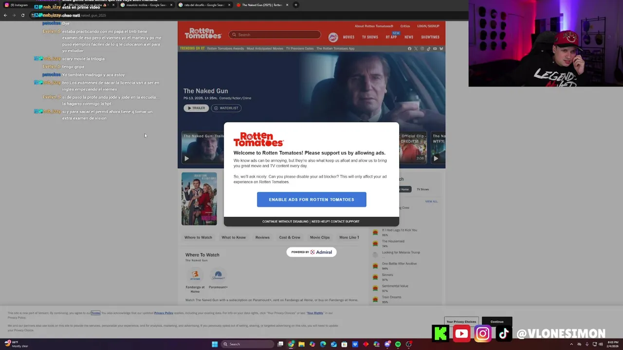The image size is (623, 350).
Task: Open the RT App menu item
Action: 391,37
